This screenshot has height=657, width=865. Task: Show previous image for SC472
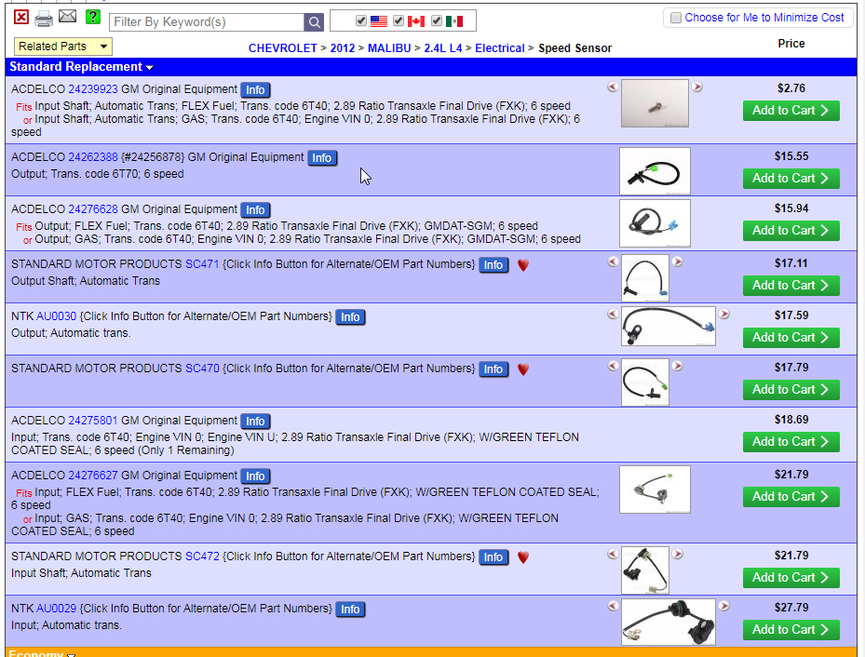click(613, 554)
